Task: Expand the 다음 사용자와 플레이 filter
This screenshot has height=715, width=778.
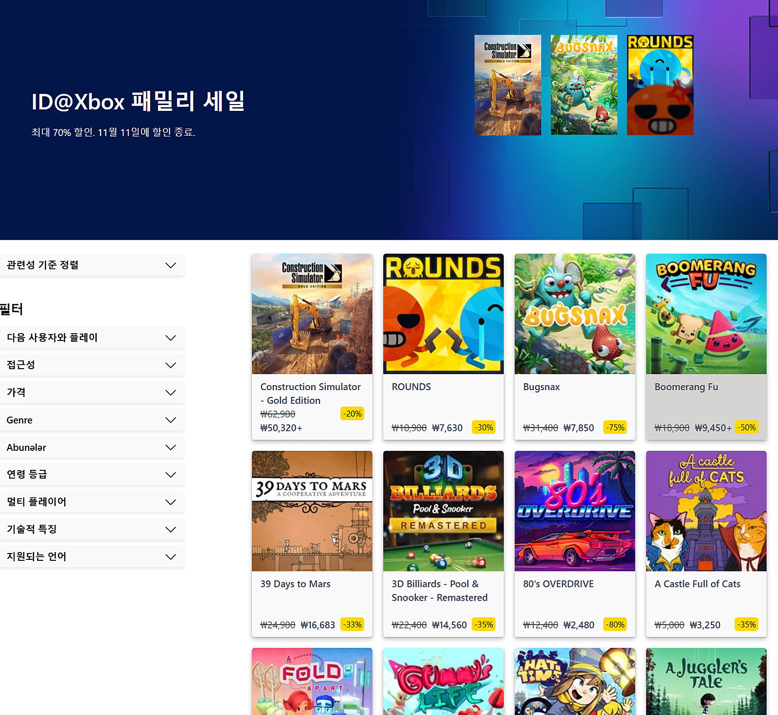Action: pyautogui.click(x=91, y=338)
